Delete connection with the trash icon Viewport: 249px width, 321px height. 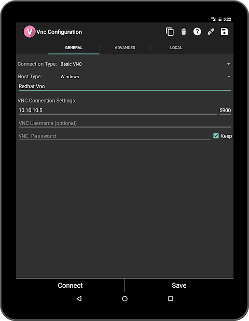point(184,32)
